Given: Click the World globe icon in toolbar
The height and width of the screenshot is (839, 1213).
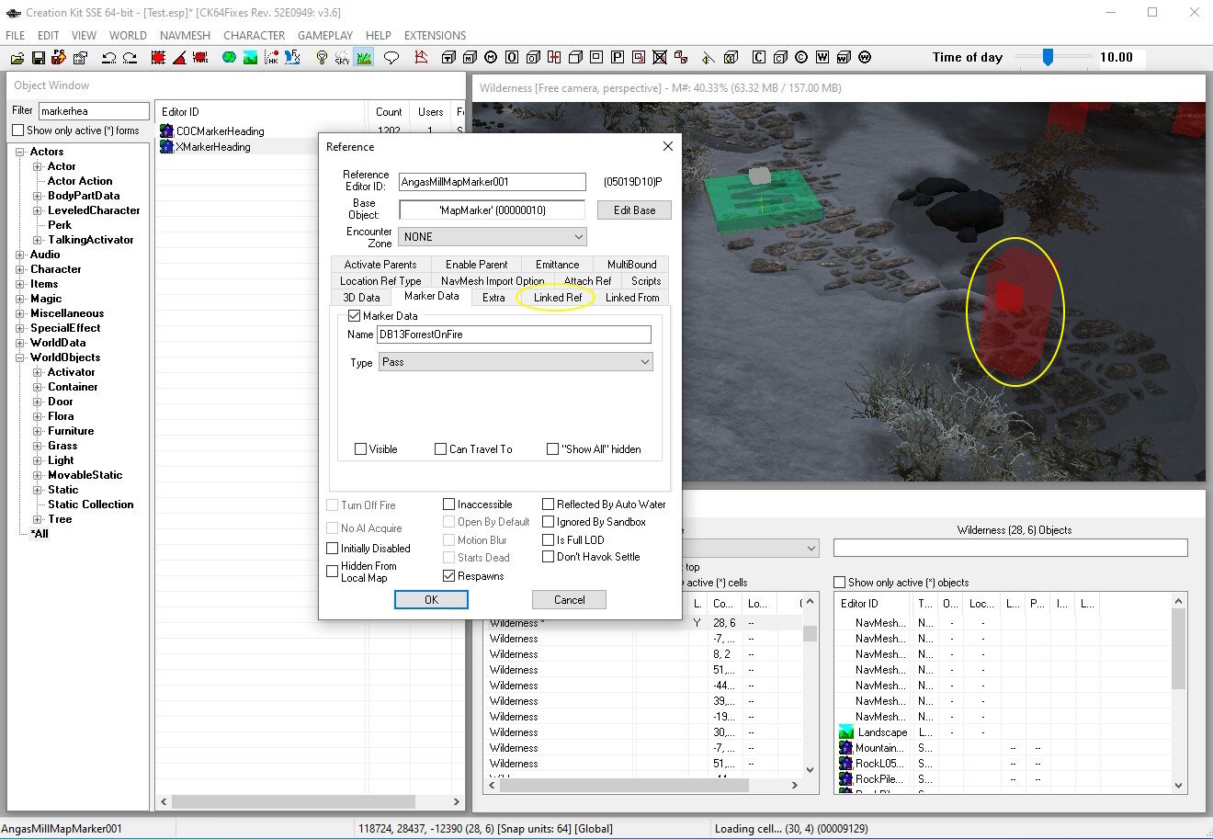Looking at the screenshot, I should pyautogui.click(x=229, y=58).
